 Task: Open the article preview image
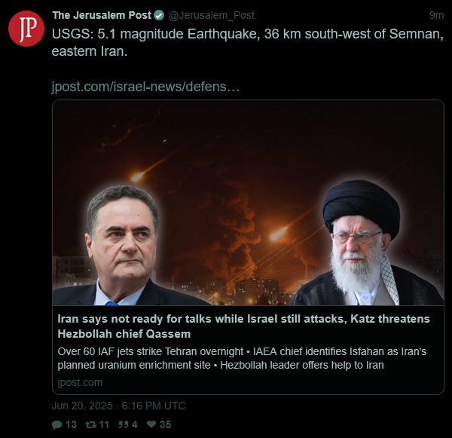tap(248, 203)
